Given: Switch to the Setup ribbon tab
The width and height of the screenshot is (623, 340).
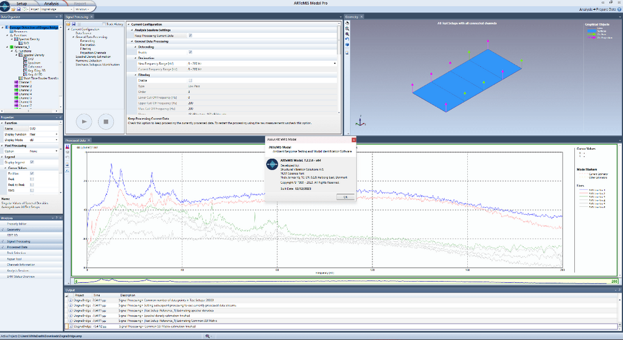Looking at the screenshot, I should click(x=21, y=4).
